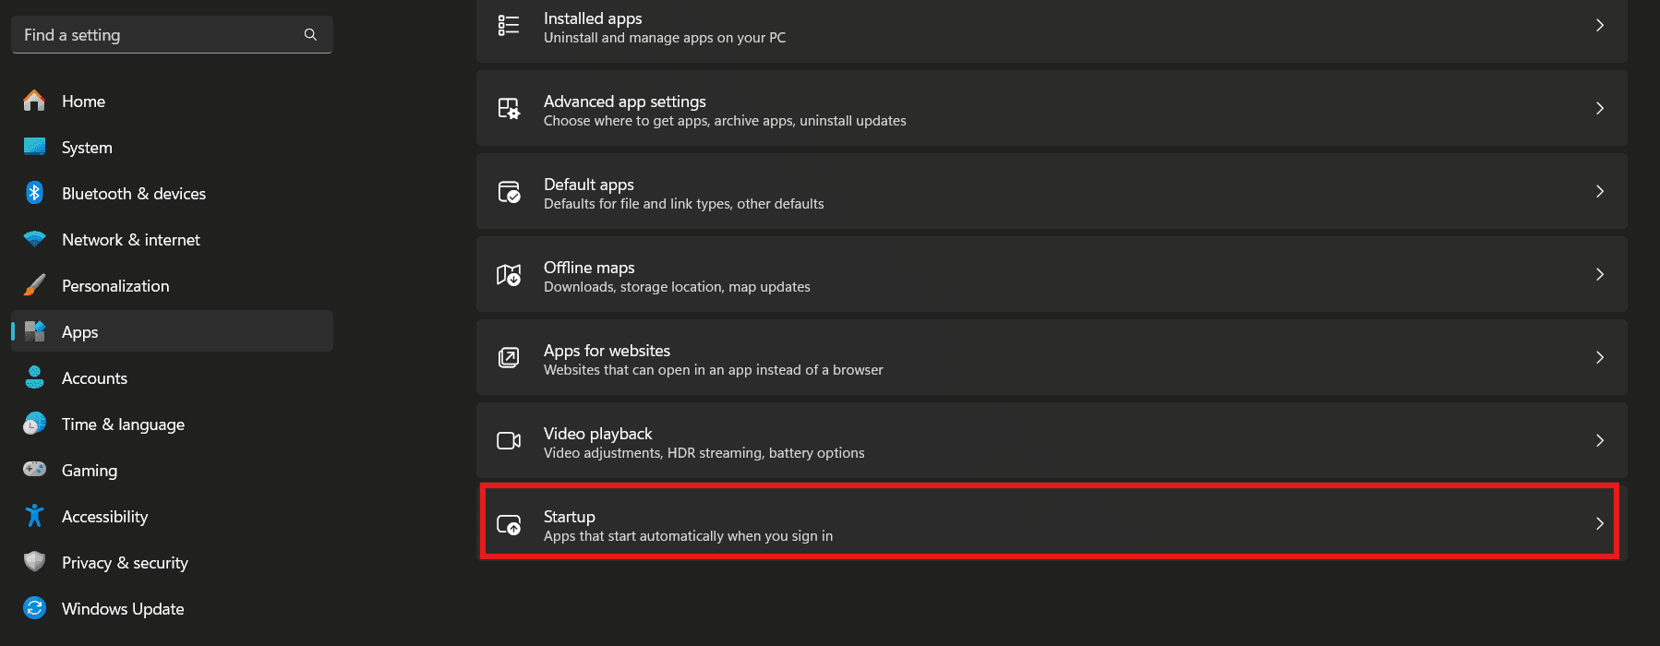Select Accessibility label
The height and width of the screenshot is (646, 1660).
pos(104,517)
